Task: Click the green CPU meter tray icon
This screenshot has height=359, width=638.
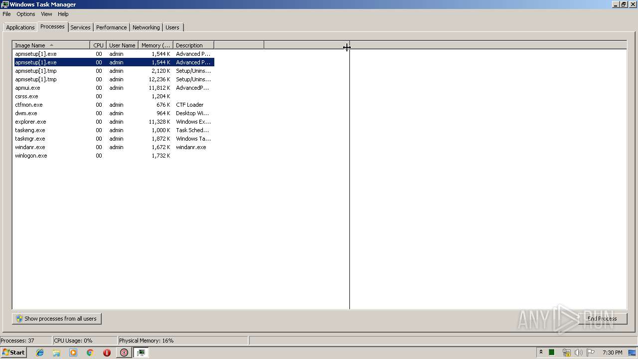Action: [552, 353]
